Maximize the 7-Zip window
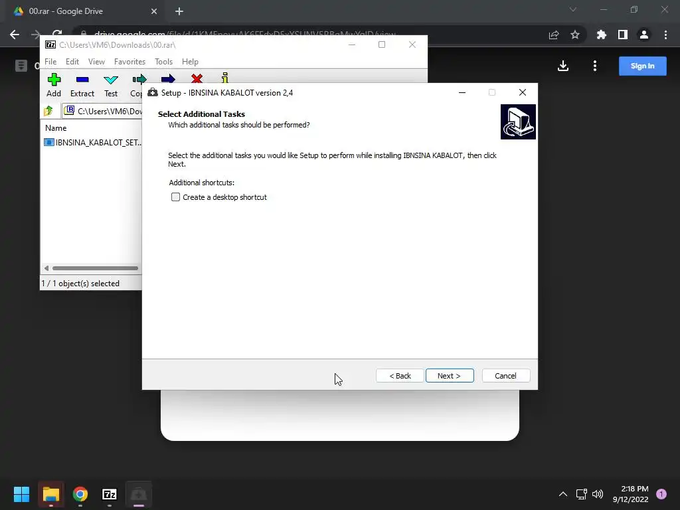This screenshot has width=680, height=510. (x=382, y=44)
